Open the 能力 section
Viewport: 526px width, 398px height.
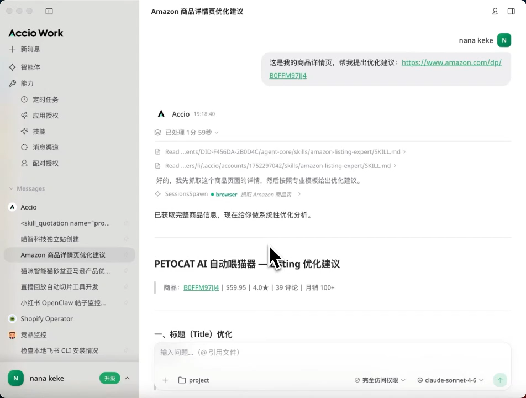coord(27,83)
